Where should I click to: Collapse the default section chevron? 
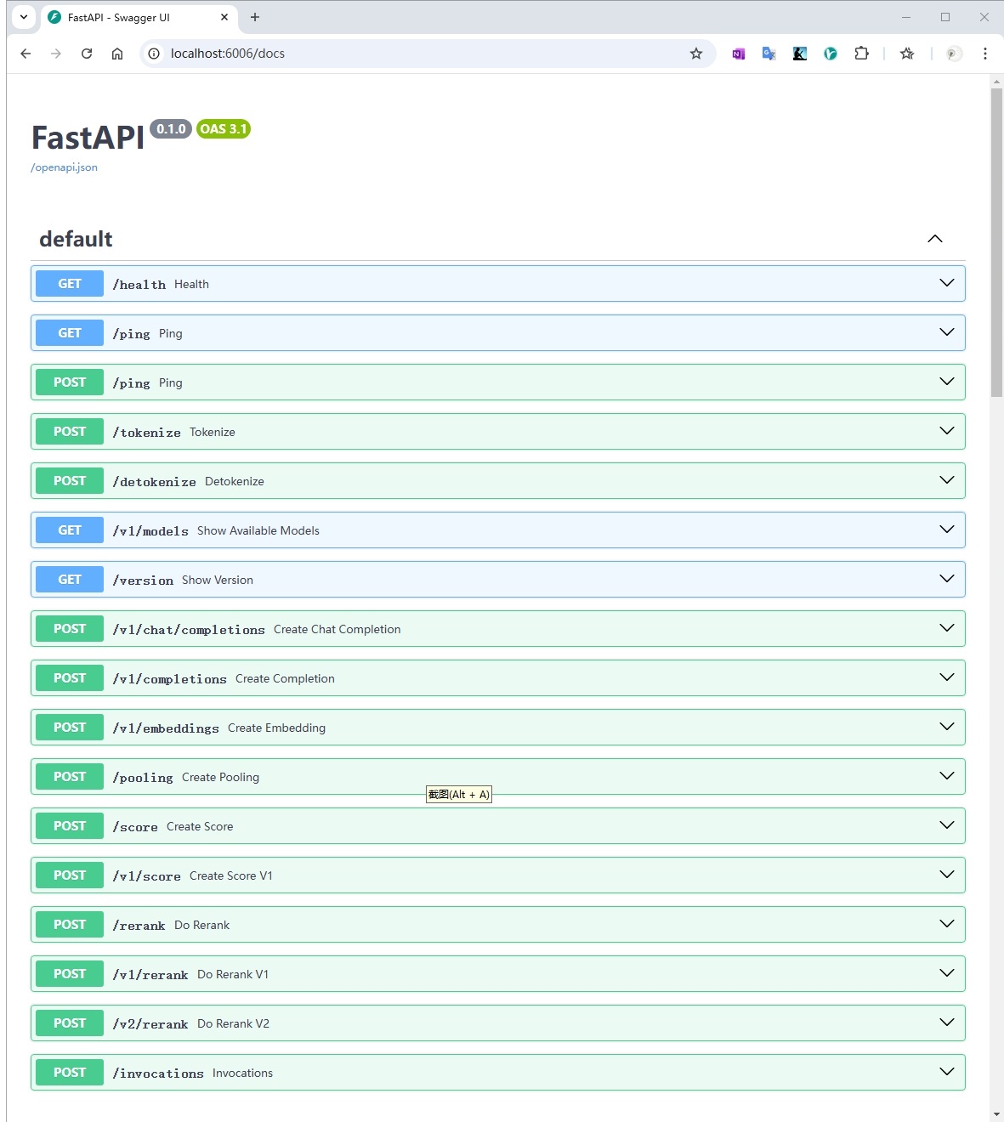(935, 239)
